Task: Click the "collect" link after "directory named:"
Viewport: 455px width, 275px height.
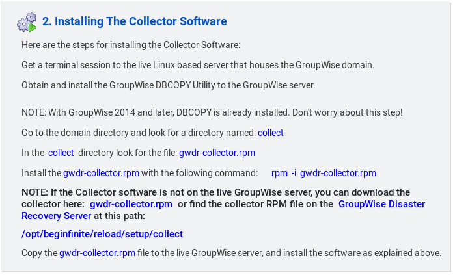Action: coord(270,133)
